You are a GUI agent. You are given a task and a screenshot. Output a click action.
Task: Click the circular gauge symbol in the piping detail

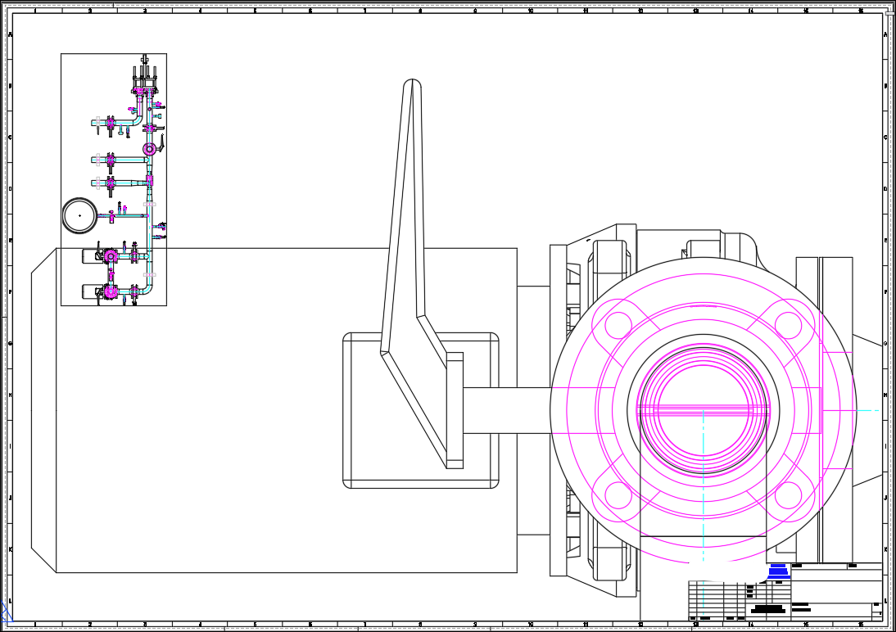pyautogui.click(x=79, y=215)
